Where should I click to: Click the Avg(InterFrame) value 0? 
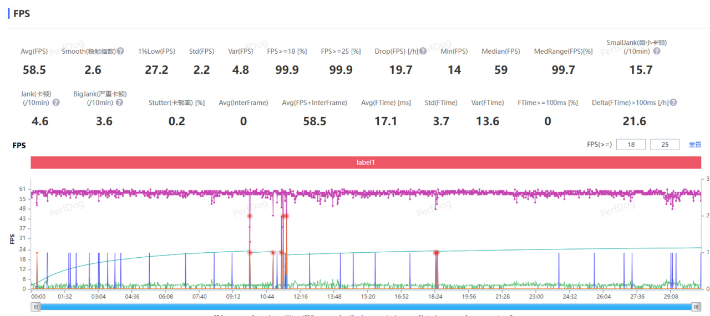(x=244, y=121)
